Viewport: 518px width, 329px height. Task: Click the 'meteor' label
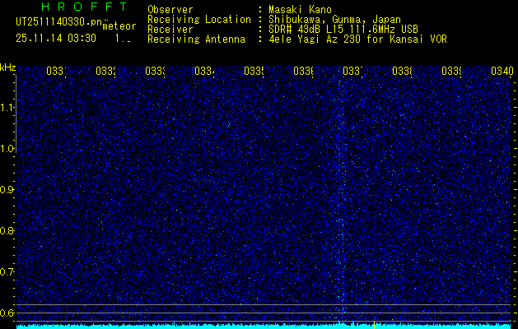coord(119,26)
